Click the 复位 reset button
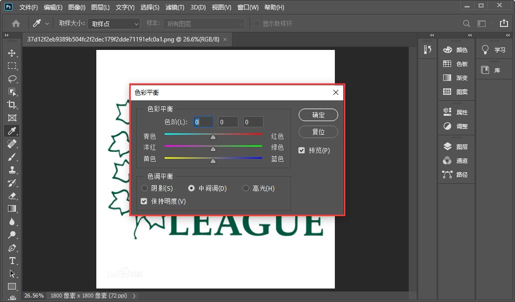This screenshot has height=302, width=515. 318,132
